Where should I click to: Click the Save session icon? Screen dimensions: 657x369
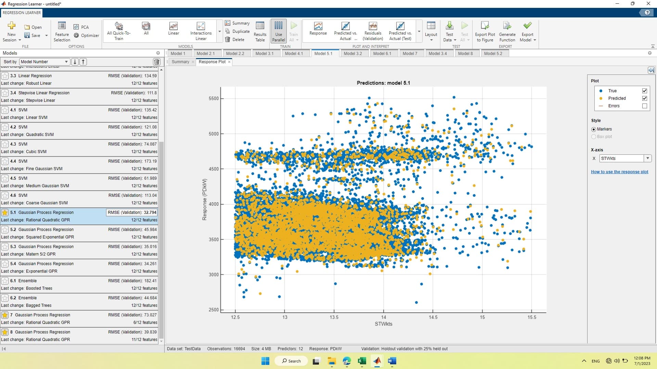pyautogui.click(x=27, y=35)
